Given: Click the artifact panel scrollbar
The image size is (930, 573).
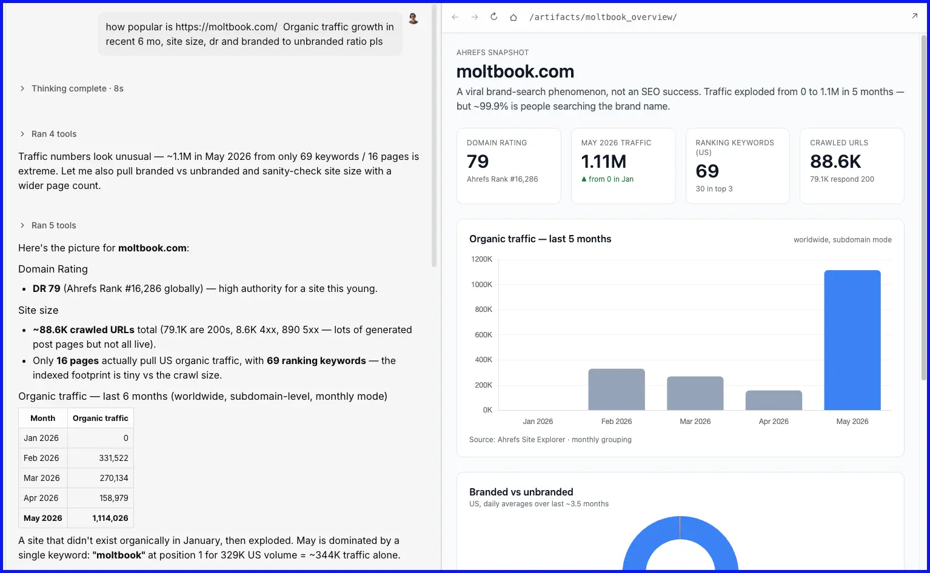Looking at the screenshot, I should [924, 207].
